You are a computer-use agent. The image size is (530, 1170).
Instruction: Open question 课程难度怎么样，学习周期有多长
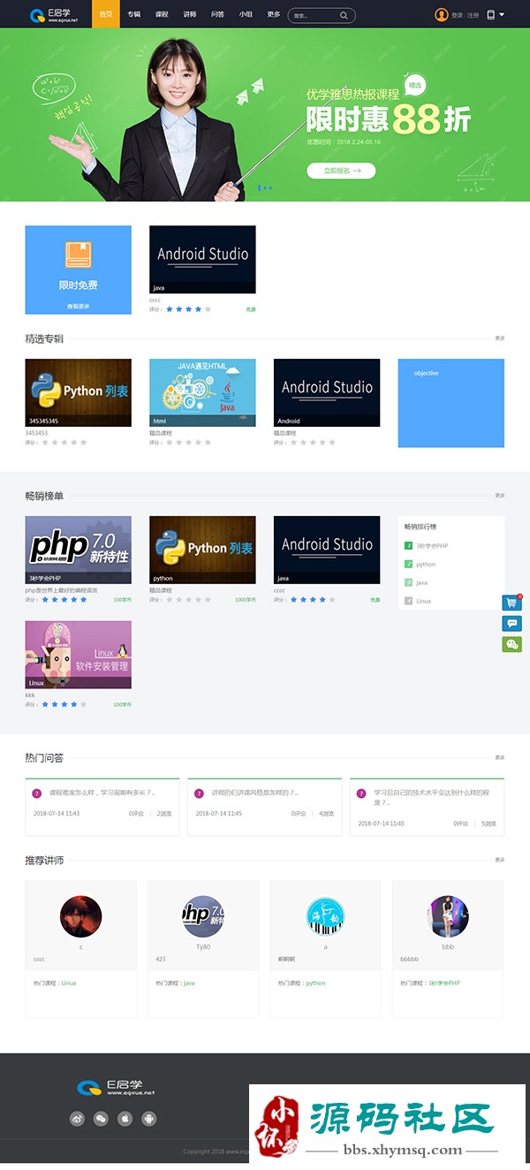click(x=102, y=793)
